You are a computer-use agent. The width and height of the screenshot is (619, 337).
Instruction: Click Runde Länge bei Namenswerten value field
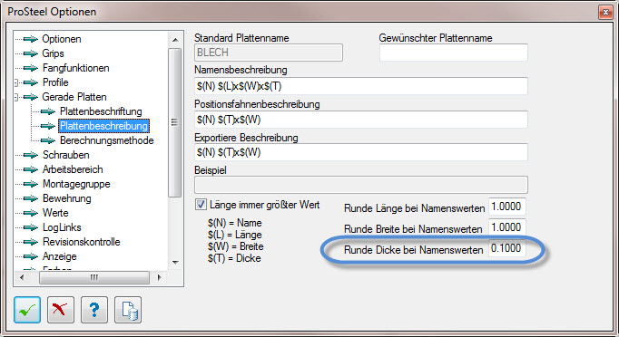pyautogui.click(x=507, y=207)
